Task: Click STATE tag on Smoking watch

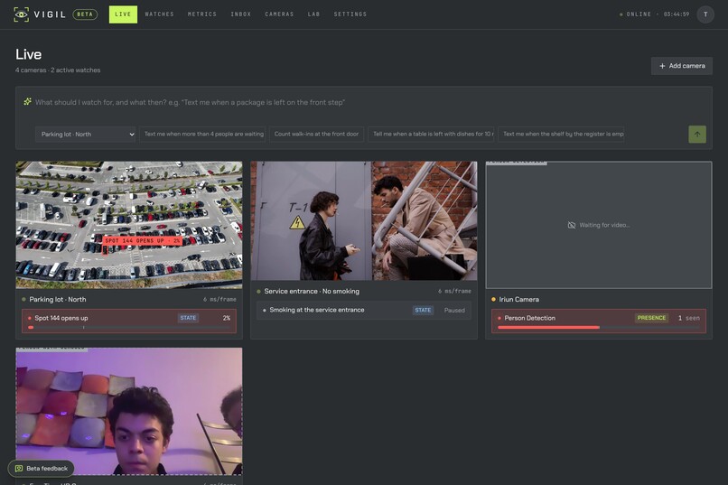Action: pos(423,310)
